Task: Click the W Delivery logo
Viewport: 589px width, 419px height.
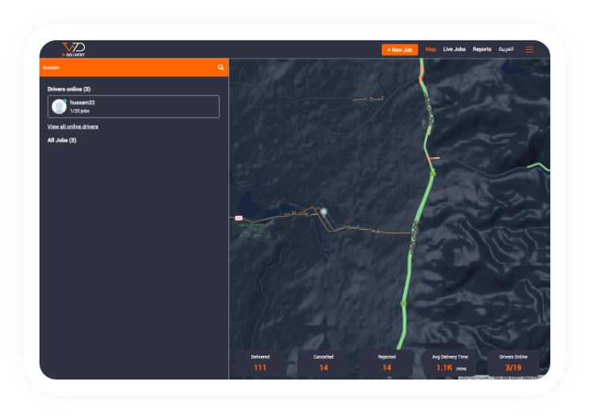Action: click(74, 49)
